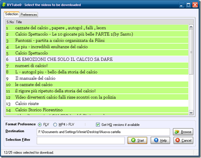Close the BYTubeD window

195,5
